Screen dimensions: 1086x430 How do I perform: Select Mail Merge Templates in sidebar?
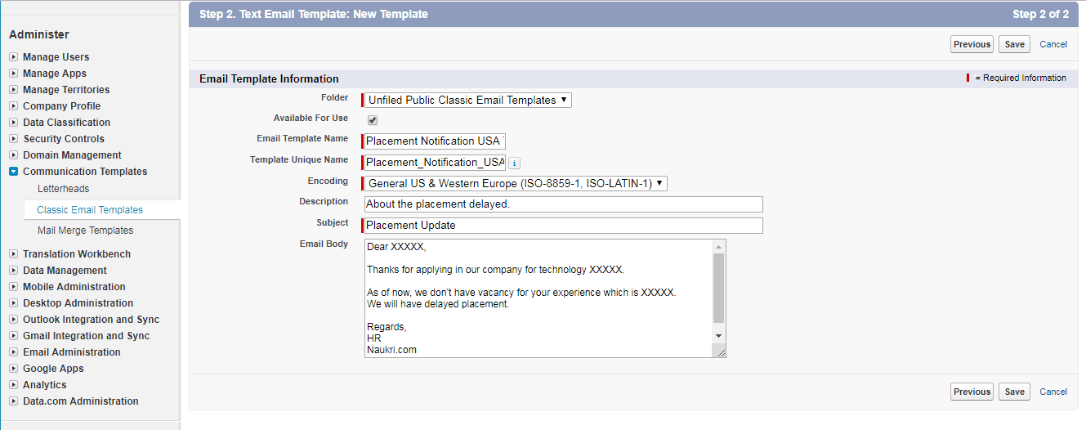pyautogui.click(x=85, y=231)
